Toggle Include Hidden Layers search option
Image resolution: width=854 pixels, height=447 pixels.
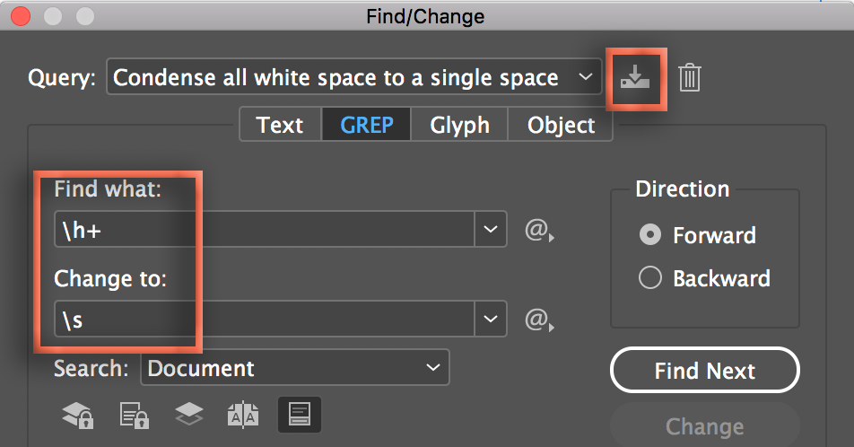pyautogui.click(x=188, y=415)
